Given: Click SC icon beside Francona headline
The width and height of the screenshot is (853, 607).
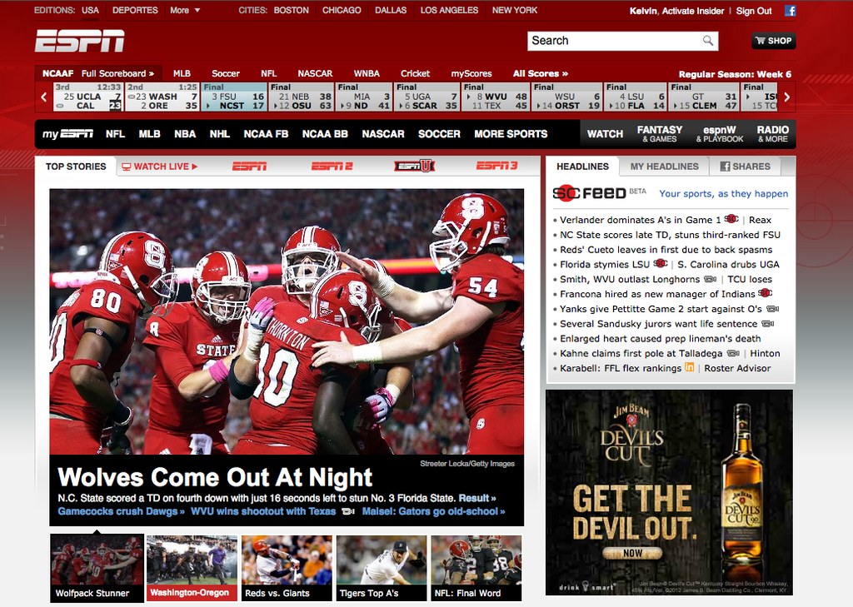Looking at the screenshot, I should [x=765, y=293].
